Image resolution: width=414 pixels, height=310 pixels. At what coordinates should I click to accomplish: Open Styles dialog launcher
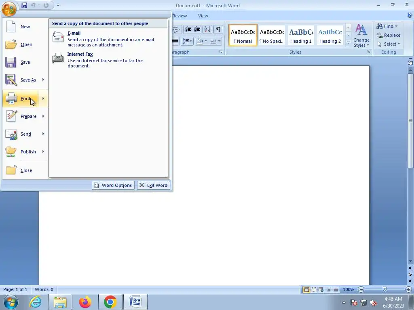pyautogui.click(x=368, y=52)
